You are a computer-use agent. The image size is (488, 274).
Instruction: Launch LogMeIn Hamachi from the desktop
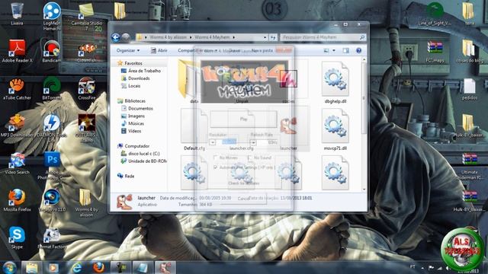tap(52, 16)
